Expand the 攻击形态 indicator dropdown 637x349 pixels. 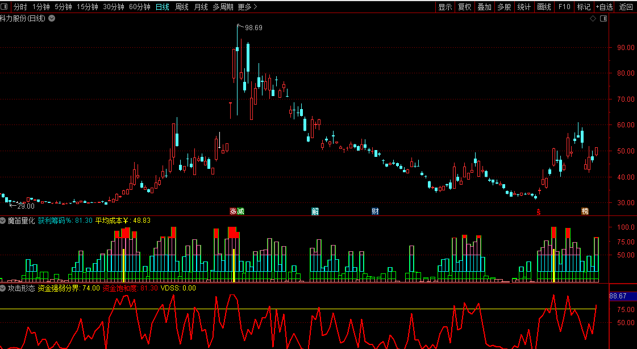pyautogui.click(x=3, y=288)
